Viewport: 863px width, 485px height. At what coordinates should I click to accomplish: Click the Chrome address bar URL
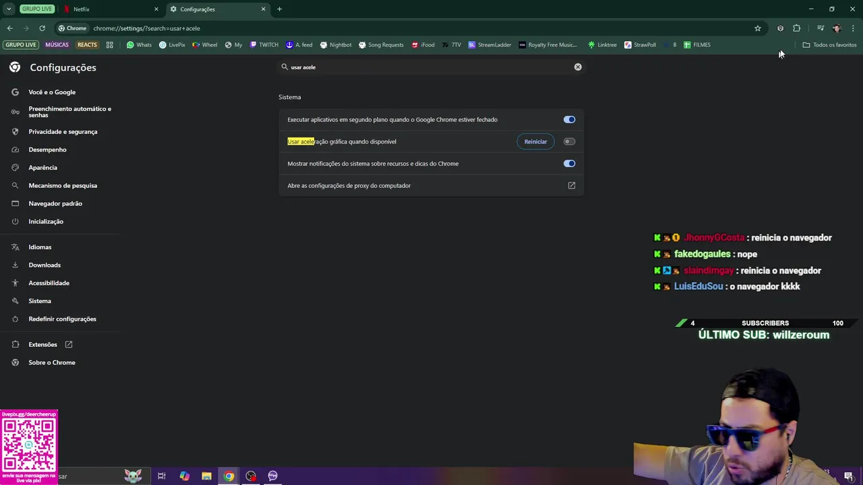click(146, 28)
